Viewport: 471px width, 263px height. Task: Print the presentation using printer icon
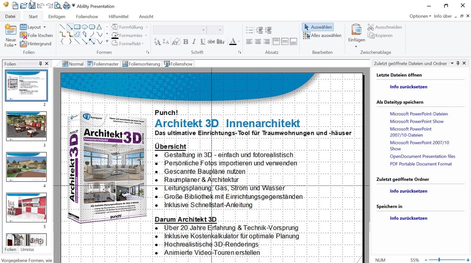[66, 6]
